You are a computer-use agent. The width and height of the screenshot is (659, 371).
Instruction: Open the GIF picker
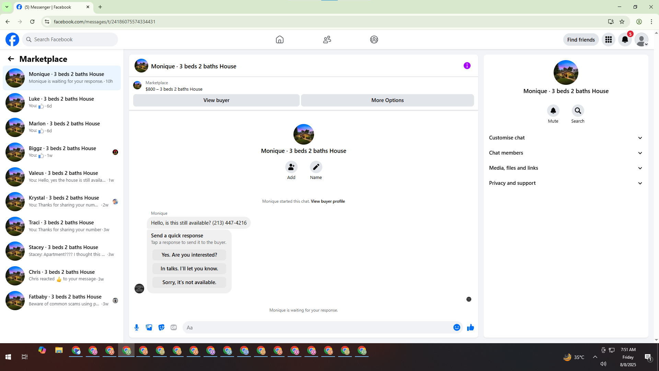[174, 327]
